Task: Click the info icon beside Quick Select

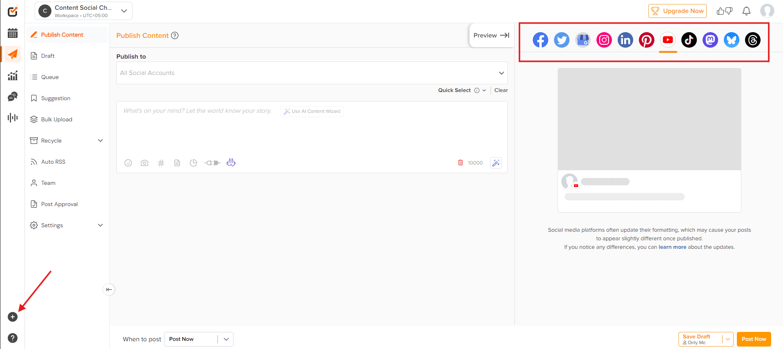Action: click(x=477, y=90)
